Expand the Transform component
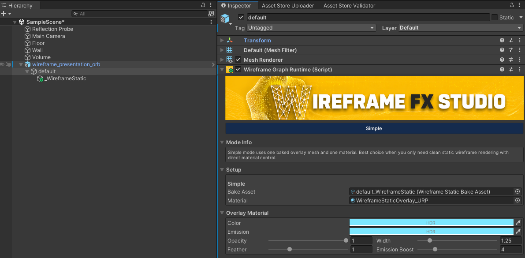The height and width of the screenshot is (258, 525). 222,40
